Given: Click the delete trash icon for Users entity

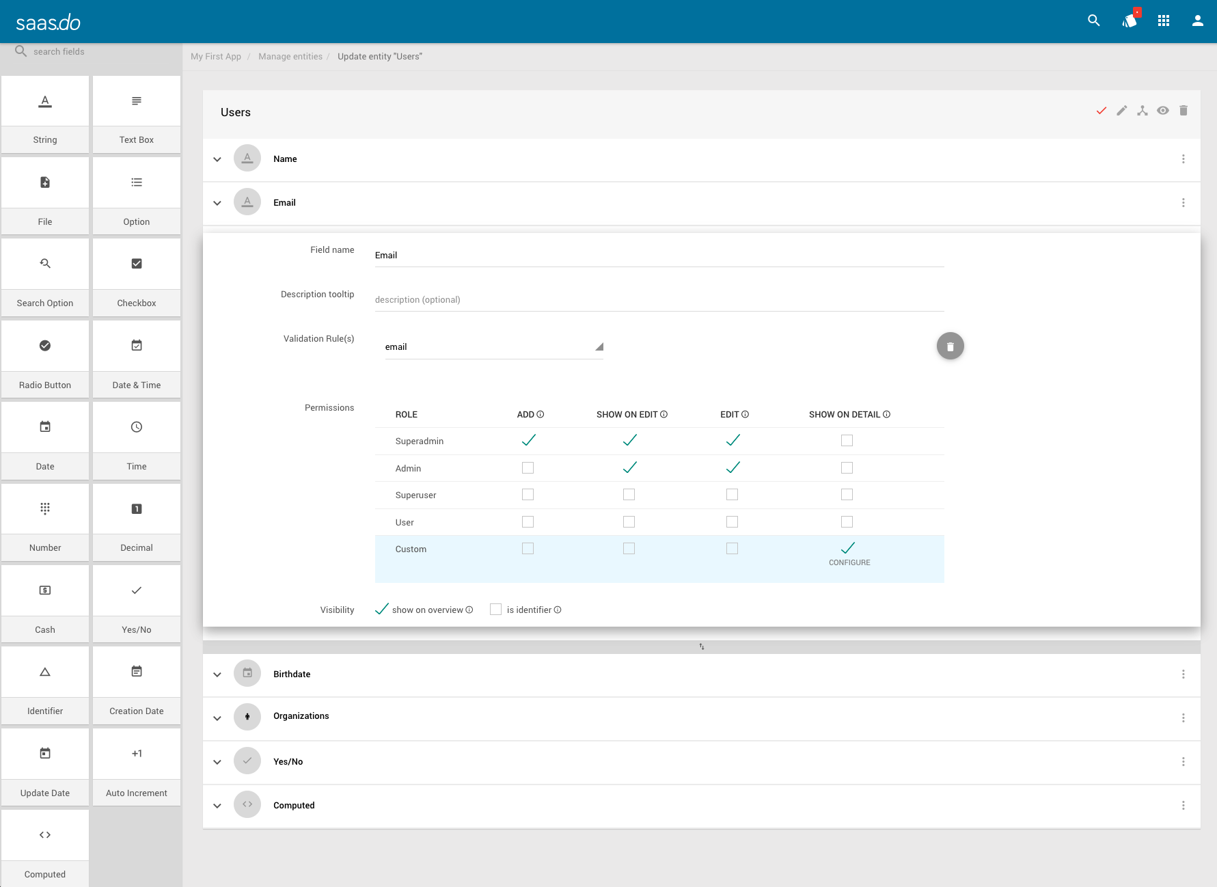Looking at the screenshot, I should pyautogui.click(x=1184, y=110).
